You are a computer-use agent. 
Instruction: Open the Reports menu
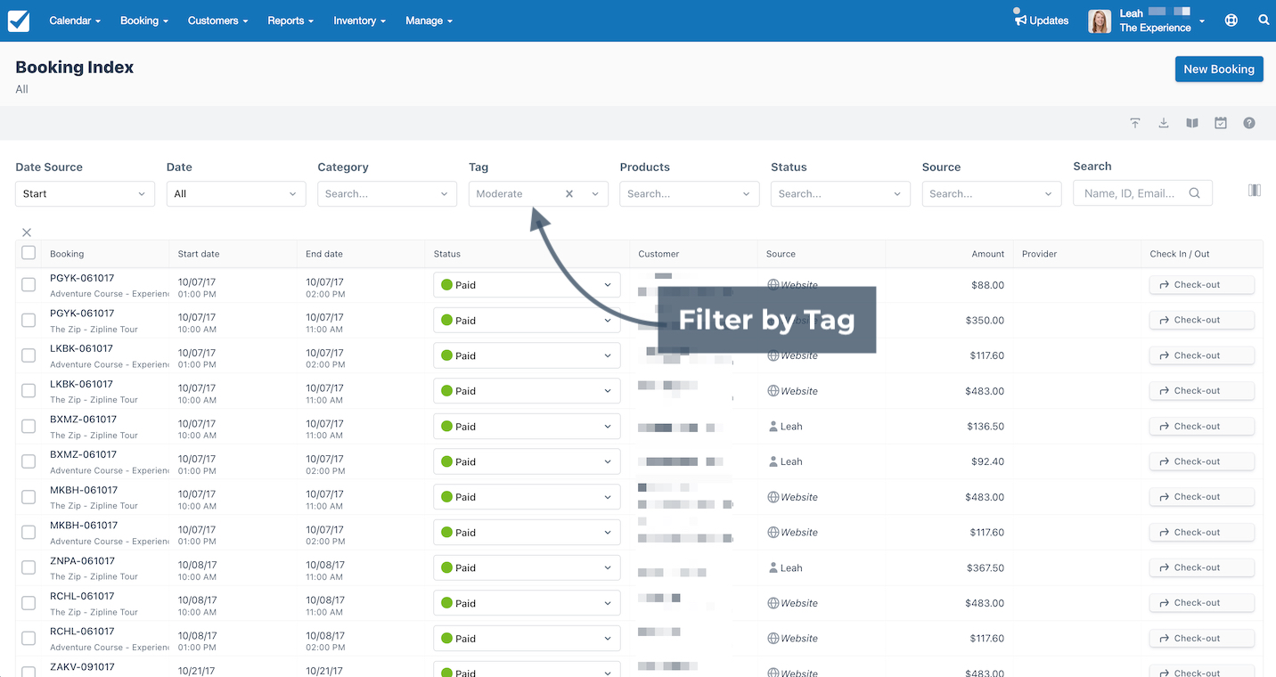point(290,20)
